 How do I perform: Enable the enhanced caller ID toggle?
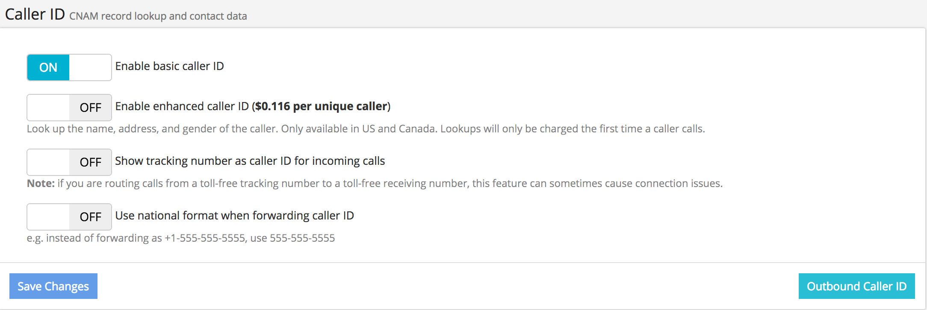tap(69, 108)
